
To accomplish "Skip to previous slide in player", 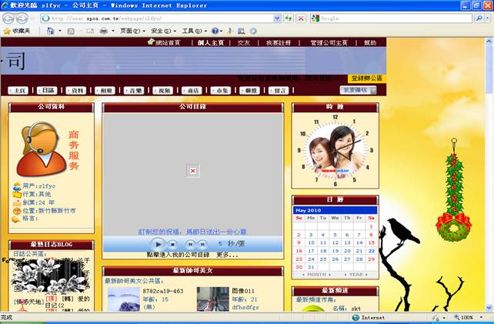I will click(x=190, y=244).
